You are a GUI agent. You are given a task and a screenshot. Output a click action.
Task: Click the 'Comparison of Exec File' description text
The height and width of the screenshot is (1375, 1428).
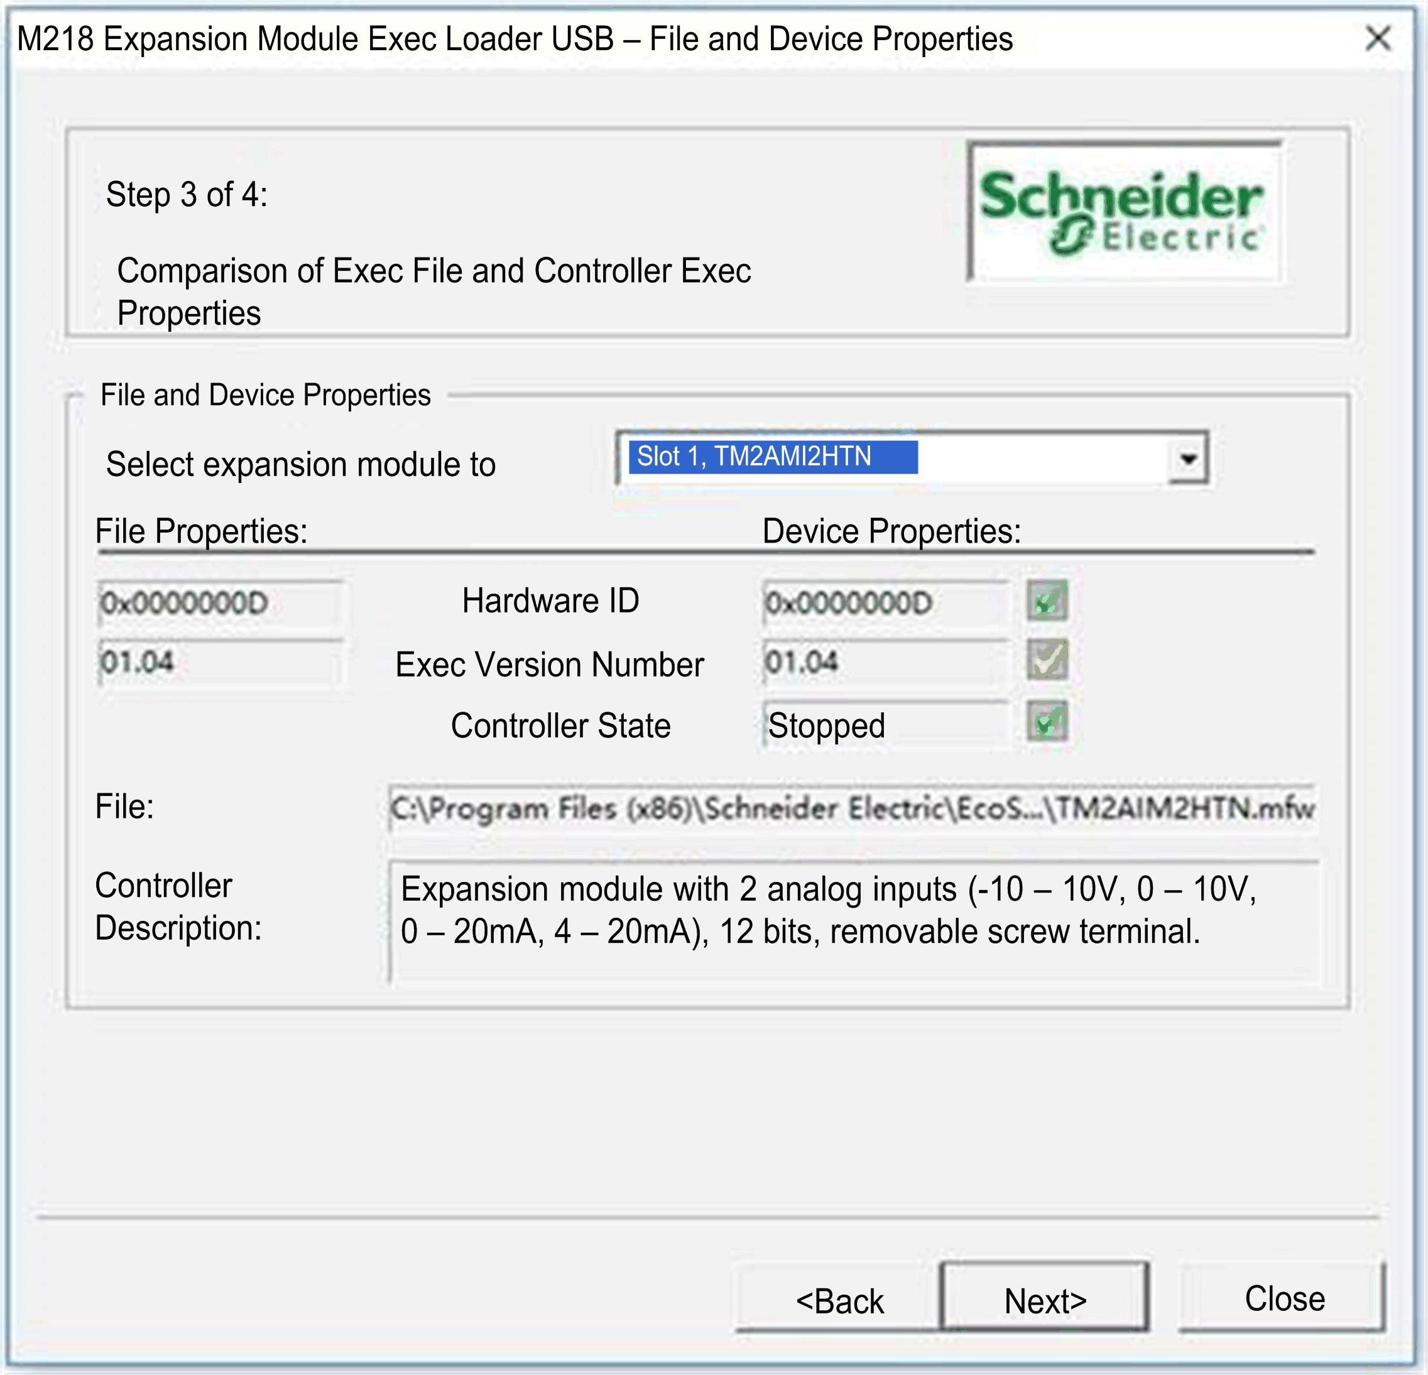(433, 292)
